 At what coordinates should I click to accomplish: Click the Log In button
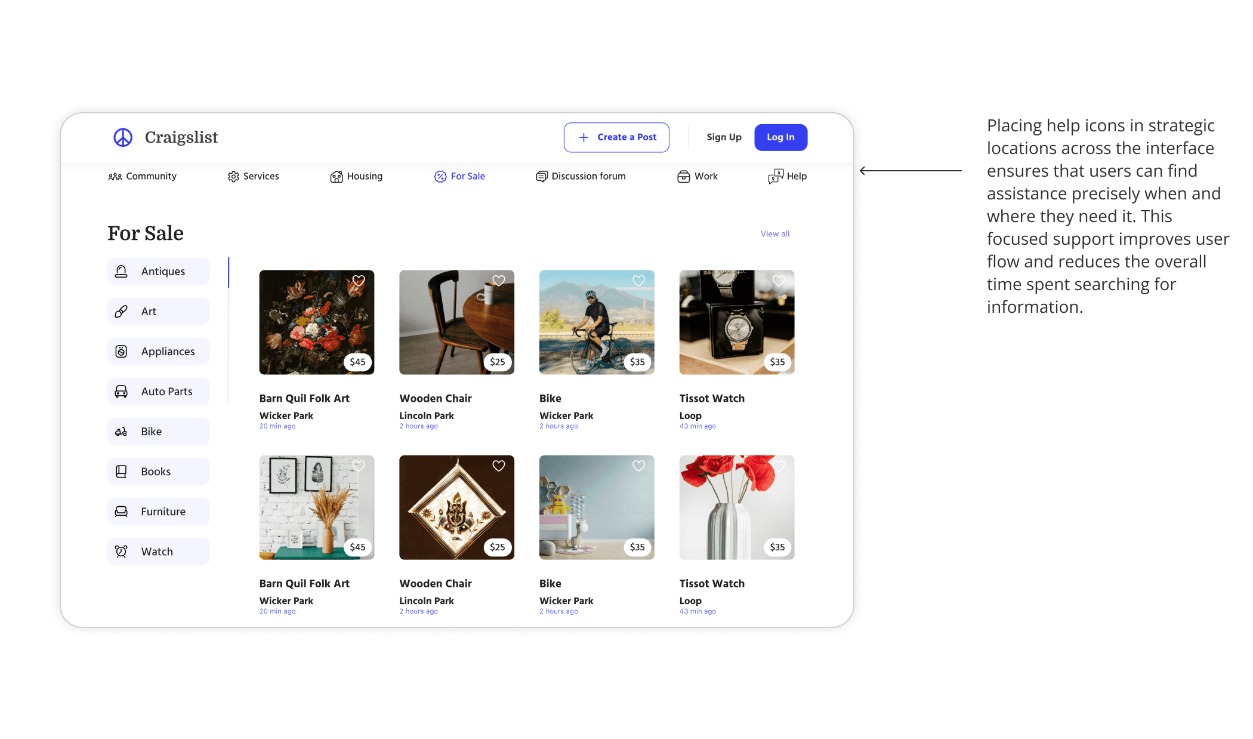click(x=780, y=137)
